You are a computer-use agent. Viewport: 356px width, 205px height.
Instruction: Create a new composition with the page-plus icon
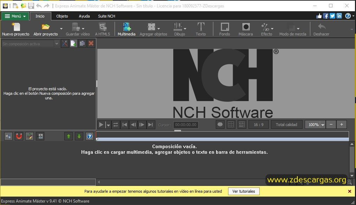pos(73,44)
